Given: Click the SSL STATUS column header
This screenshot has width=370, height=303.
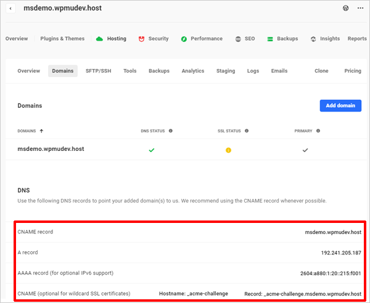Looking at the screenshot, I should coord(229,131).
